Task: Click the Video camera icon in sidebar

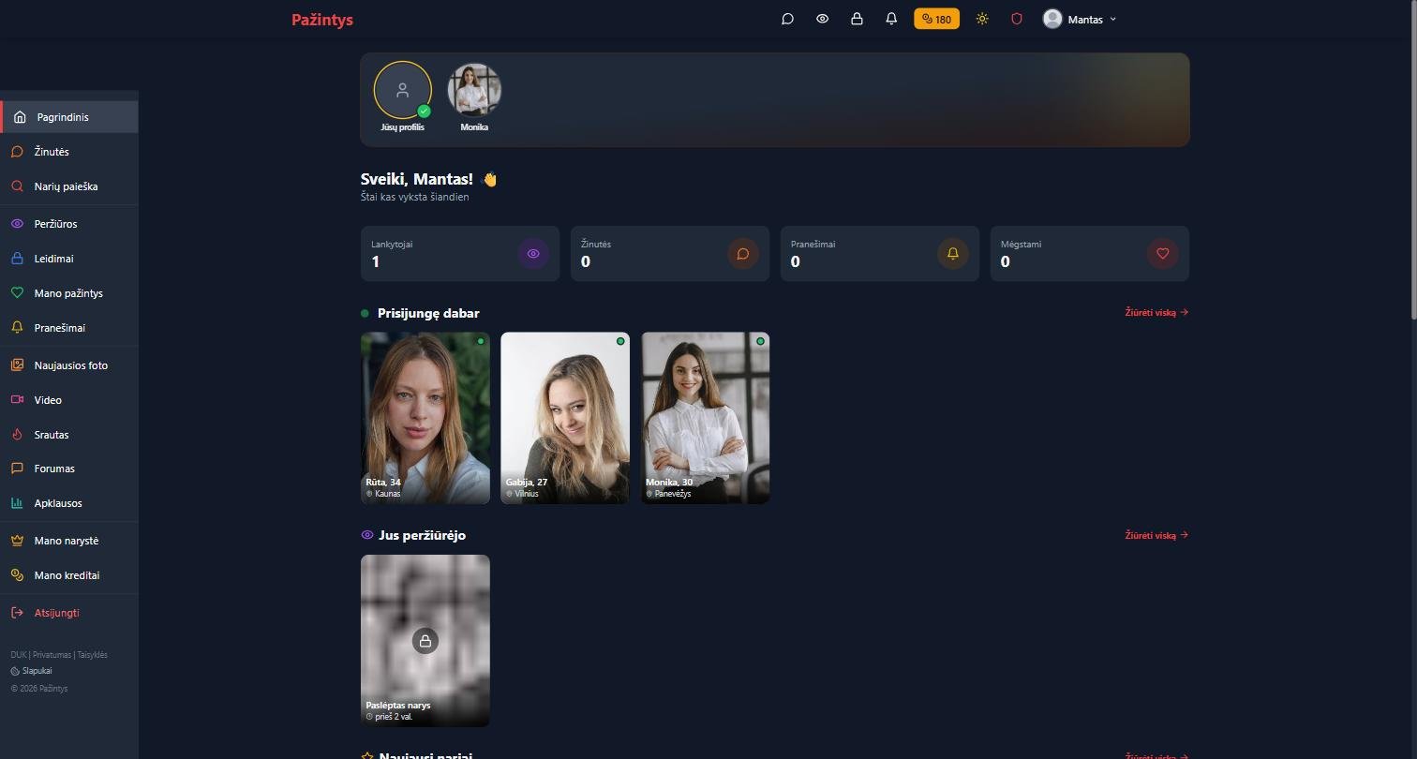Action: click(x=17, y=400)
